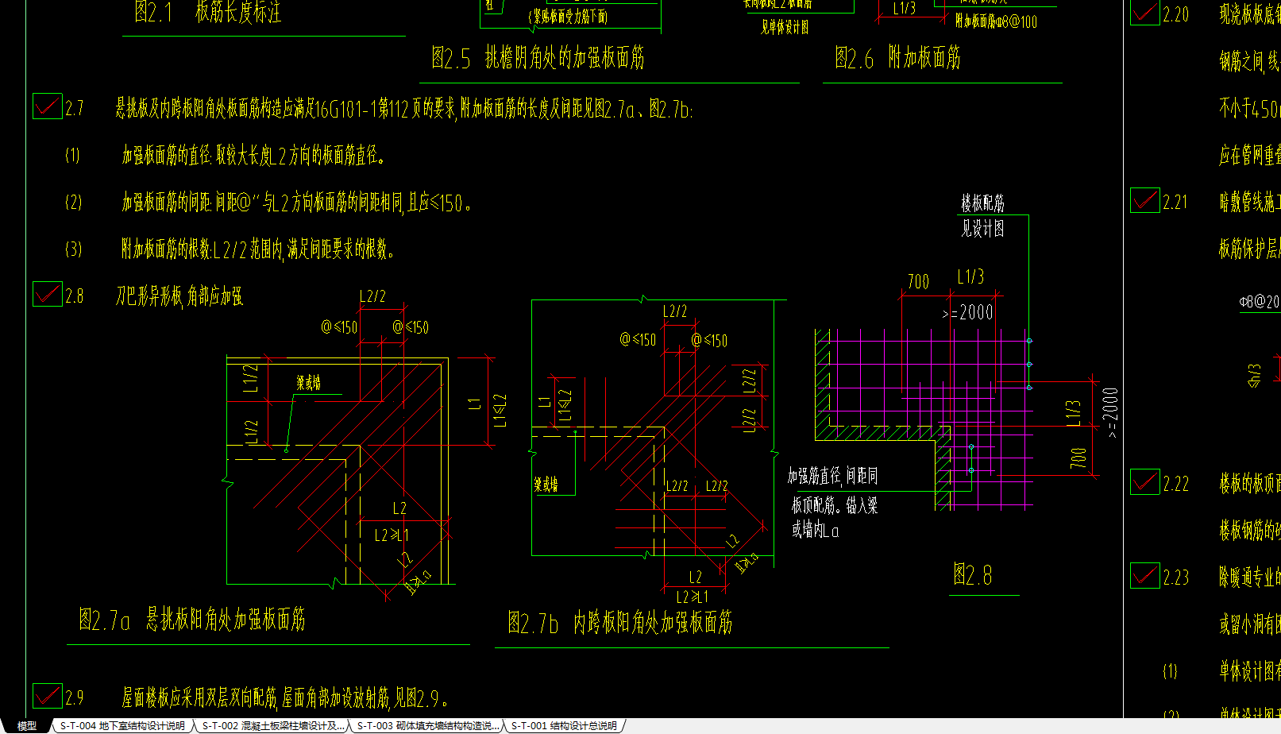Screen dimensions: 1281x734
Task: Toggle the checkbox beside item 2.22
Action: pos(1145,481)
